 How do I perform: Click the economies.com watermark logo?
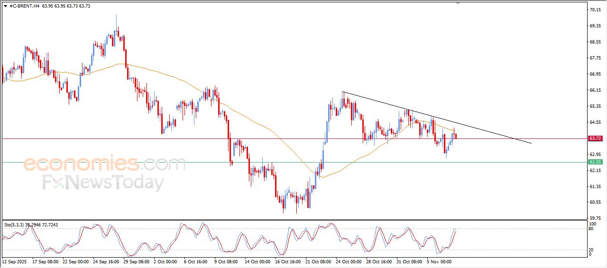click(104, 164)
